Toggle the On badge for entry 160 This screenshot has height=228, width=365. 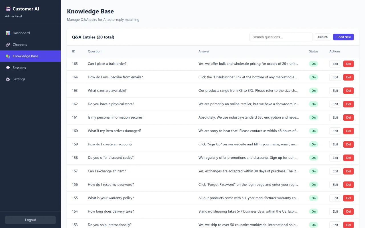tap(313, 131)
